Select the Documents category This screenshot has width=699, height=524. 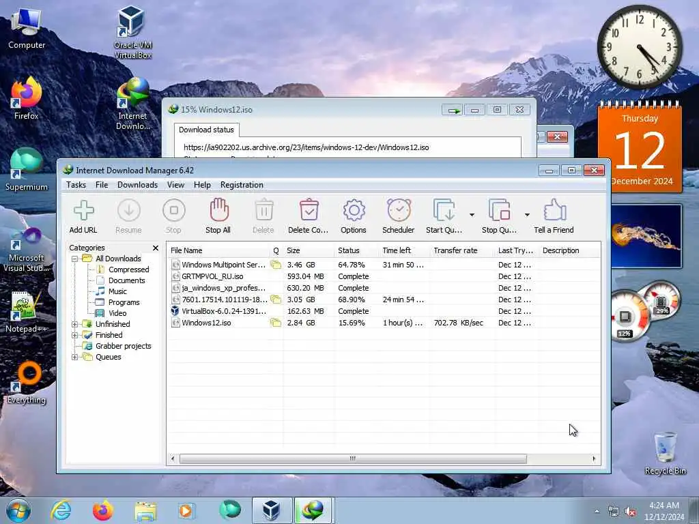coord(126,280)
